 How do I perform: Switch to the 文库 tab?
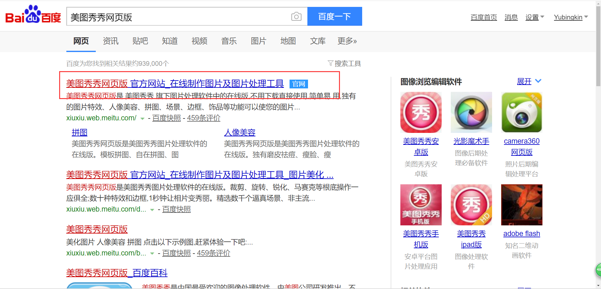coord(318,41)
